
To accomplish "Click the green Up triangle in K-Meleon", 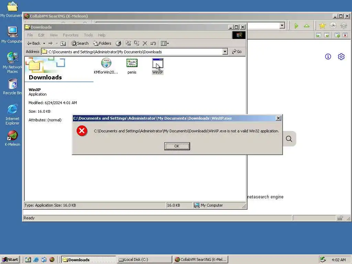I will click(x=306, y=25).
